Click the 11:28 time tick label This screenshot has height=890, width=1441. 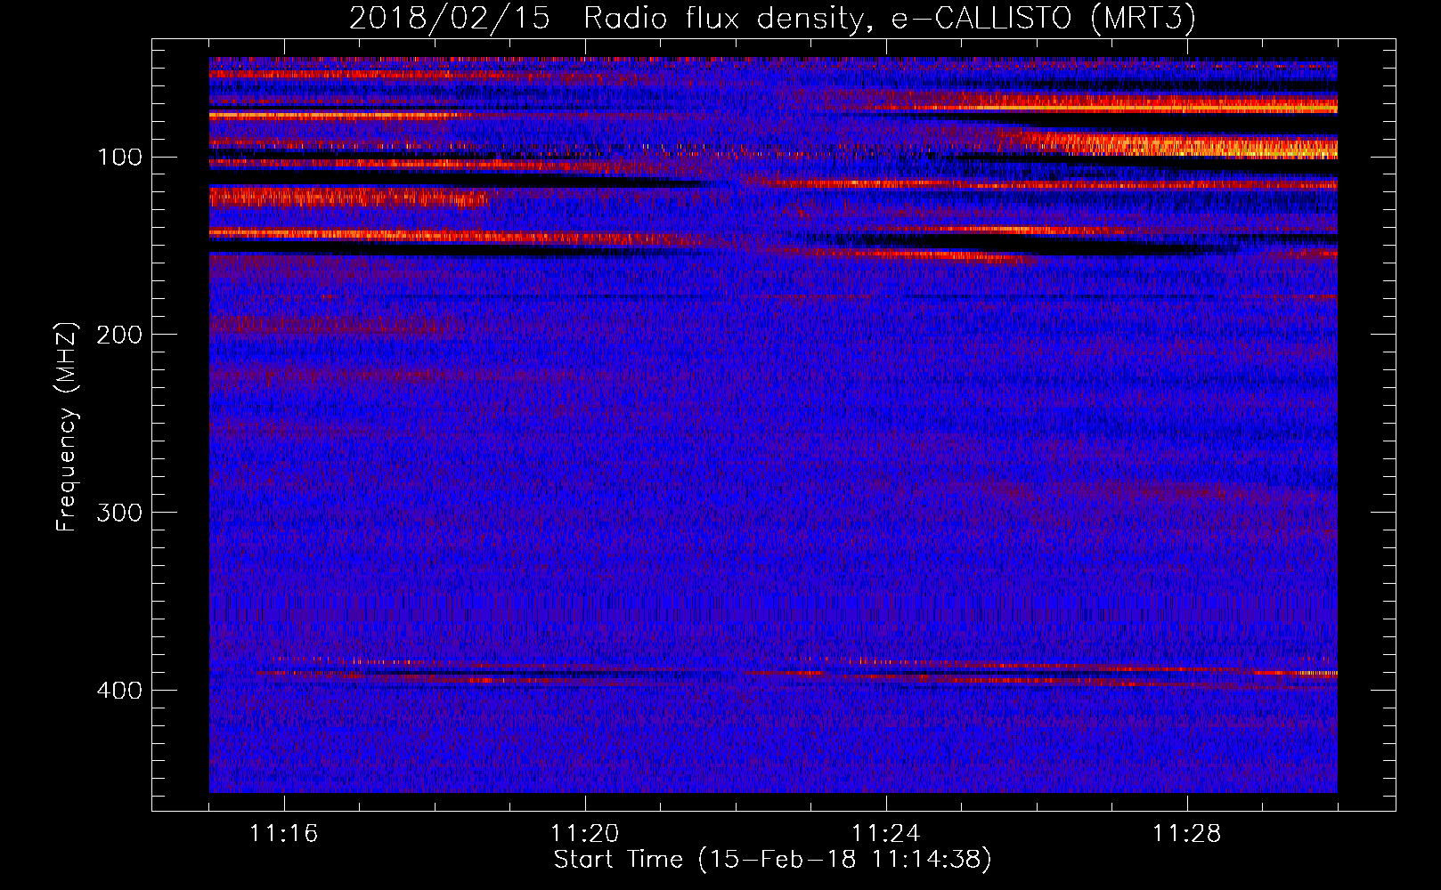tap(1187, 834)
